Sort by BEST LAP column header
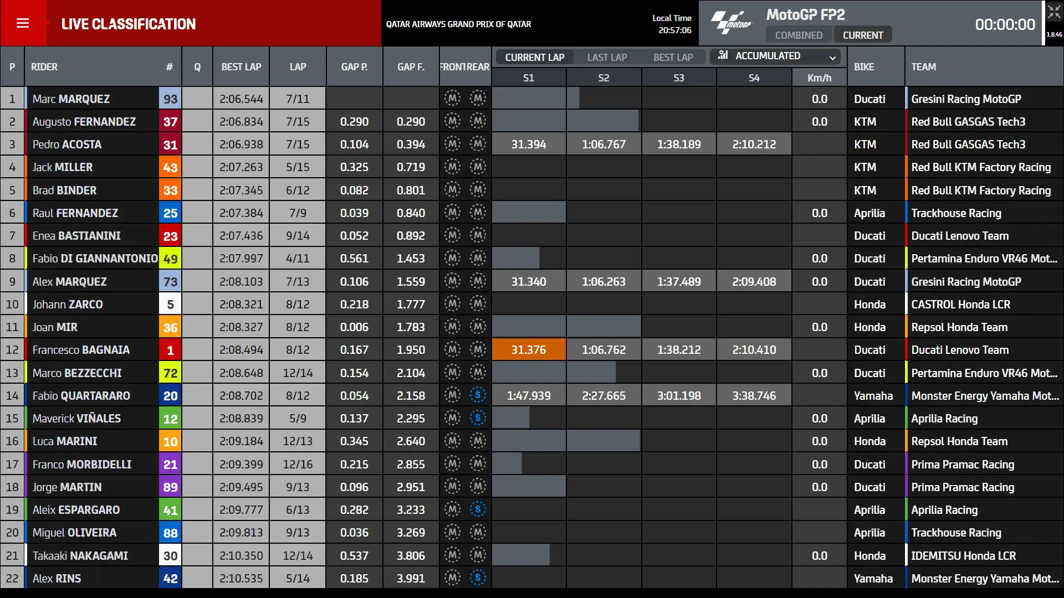 coord(241,66)
